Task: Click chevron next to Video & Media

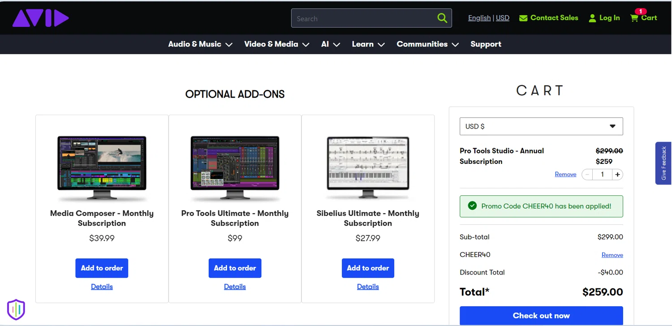Action: coord(306,45)
